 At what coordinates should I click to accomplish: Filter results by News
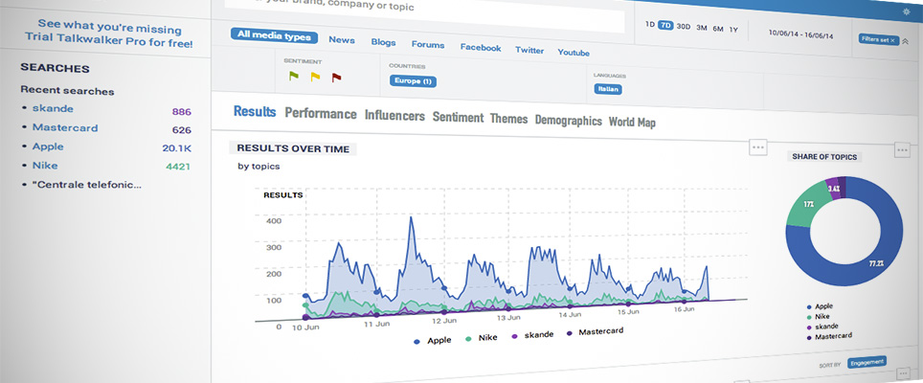point(342,40)
